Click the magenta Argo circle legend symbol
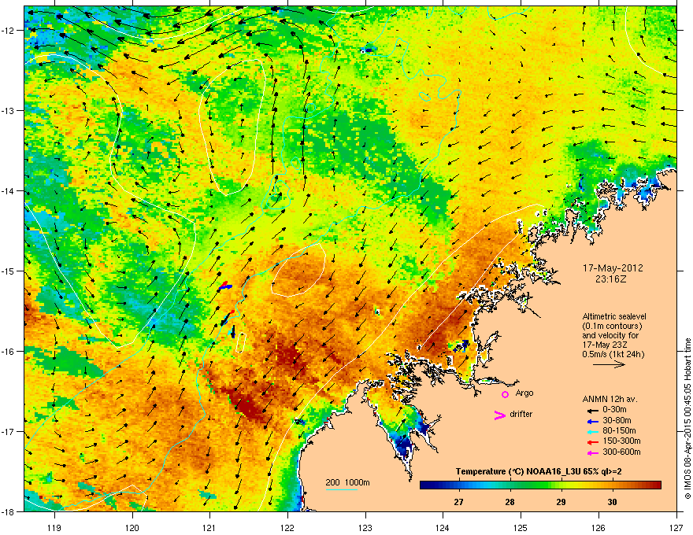Viewport: 693px width, 535px height. click(505, 394)
